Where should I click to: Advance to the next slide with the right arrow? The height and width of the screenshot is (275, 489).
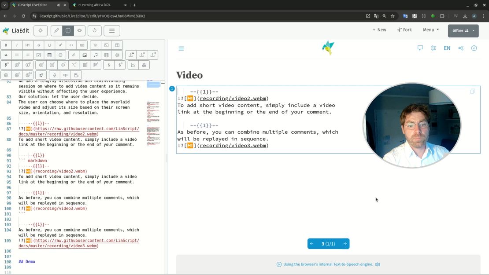[x=345, y=243]
